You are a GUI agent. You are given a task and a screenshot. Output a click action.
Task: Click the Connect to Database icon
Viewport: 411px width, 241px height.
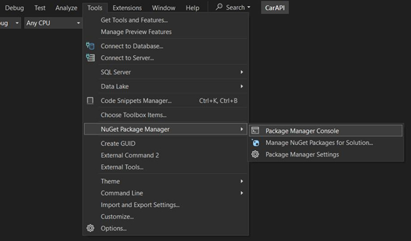(x=90, y=46)
